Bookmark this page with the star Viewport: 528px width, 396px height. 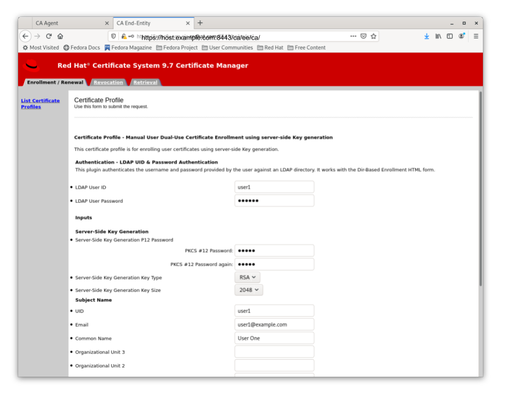click(373, 36)
